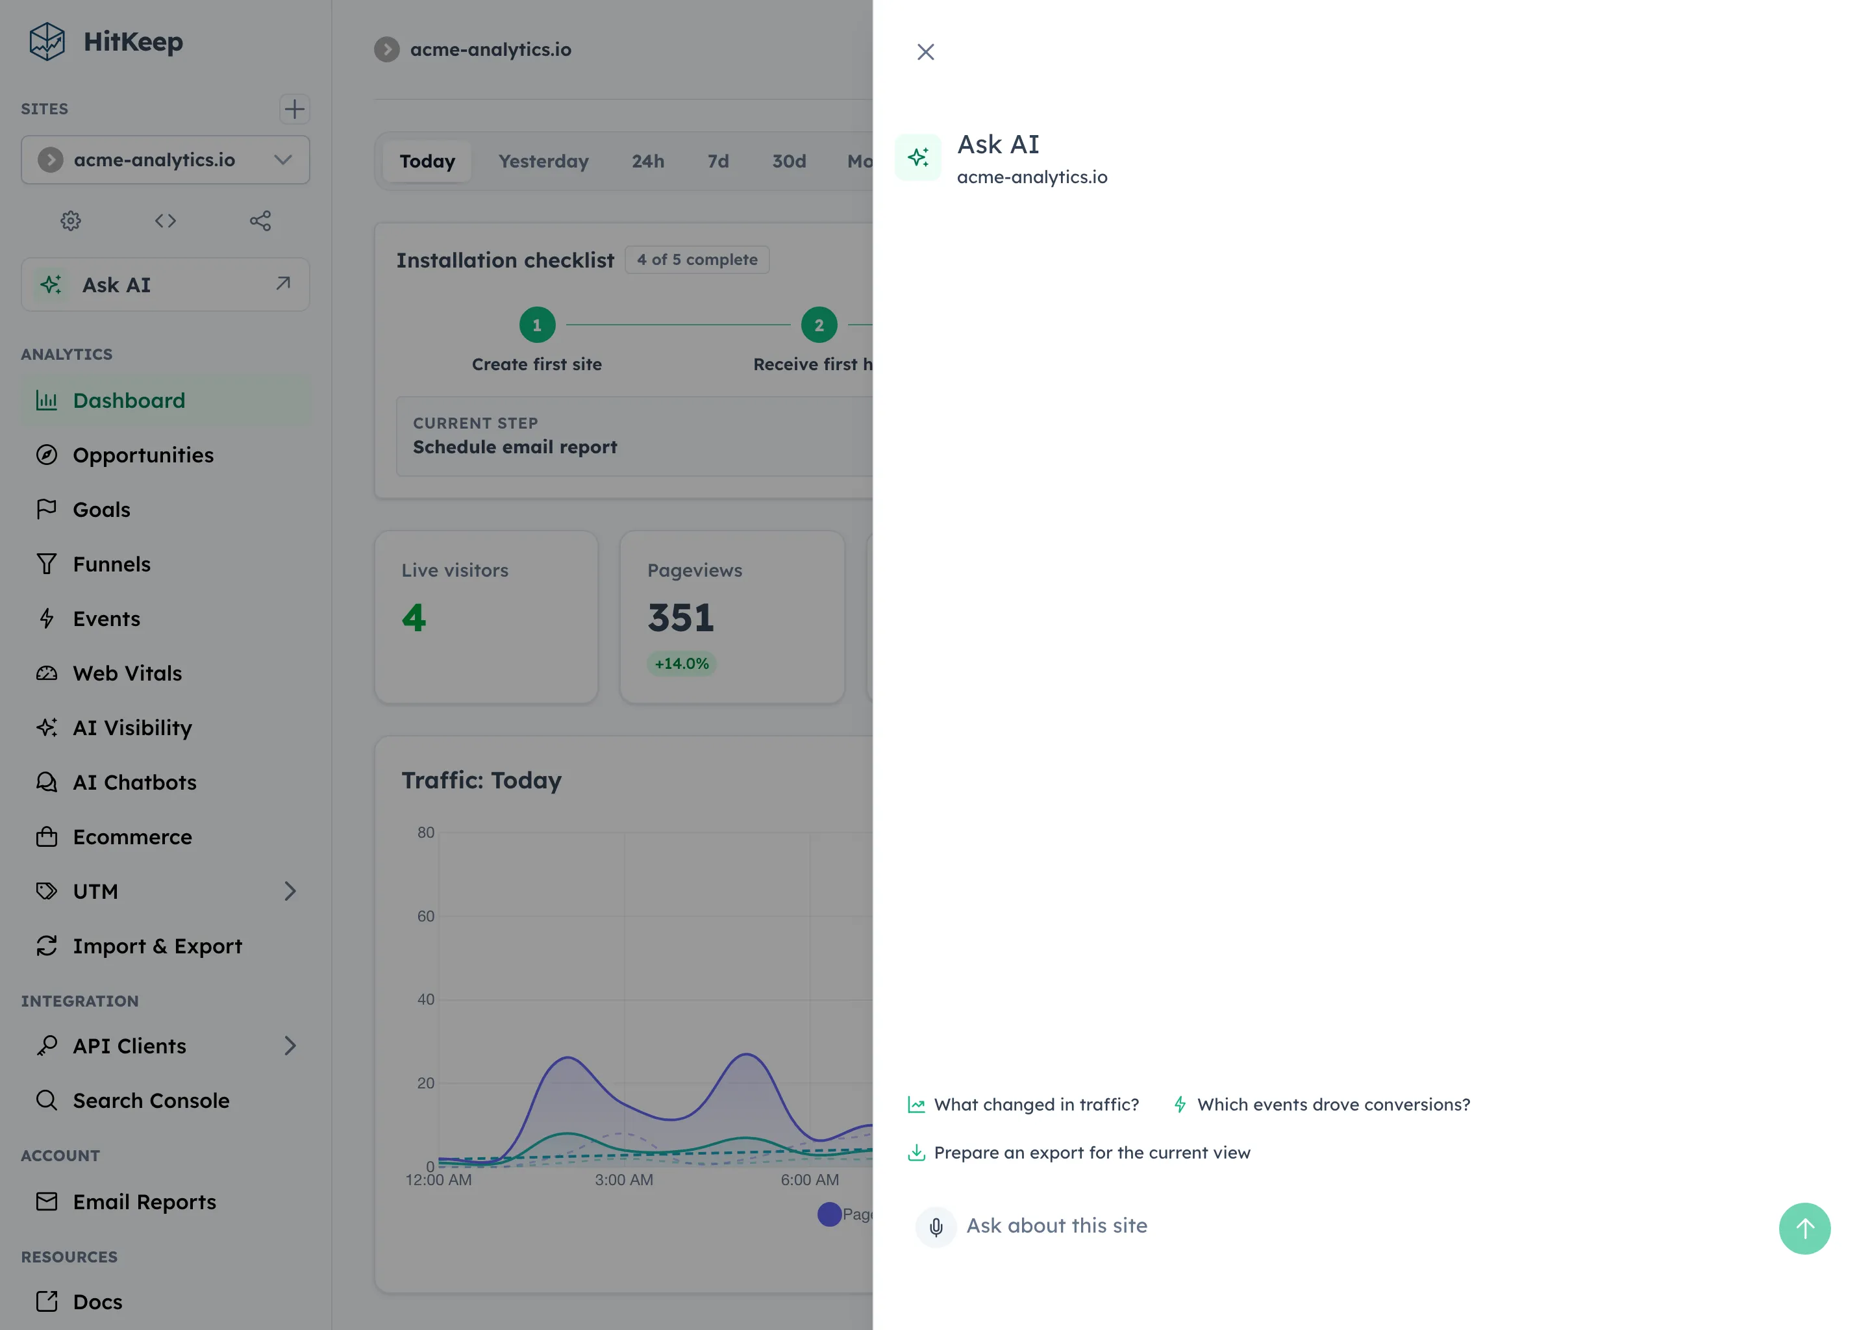Open the tracking code snippet icon
This screenshot has width=1870, height=1330.
166,220
